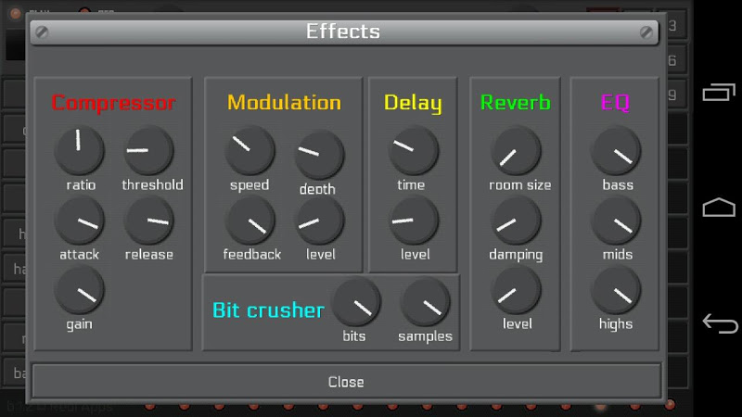Tap the Modulation feedback knob

point(249,221)
